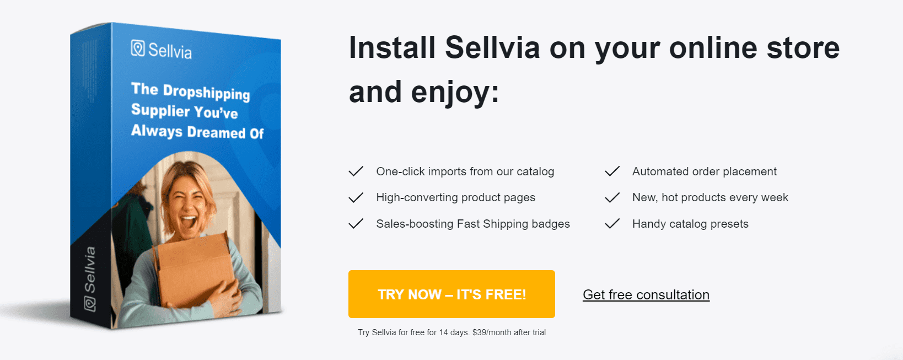Click checkmark beside Automated order placement
The image size is (903, 360).
612,171
